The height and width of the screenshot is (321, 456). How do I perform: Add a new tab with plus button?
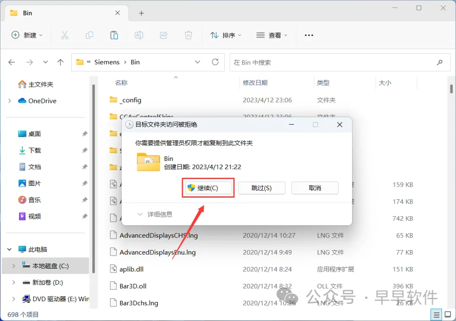click(141, 13)
